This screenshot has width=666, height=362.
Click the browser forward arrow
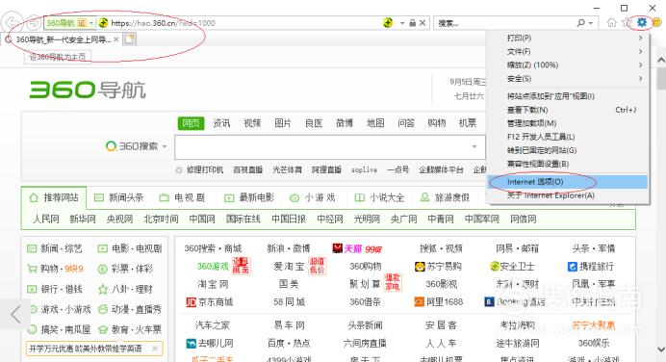pos(33,22)
